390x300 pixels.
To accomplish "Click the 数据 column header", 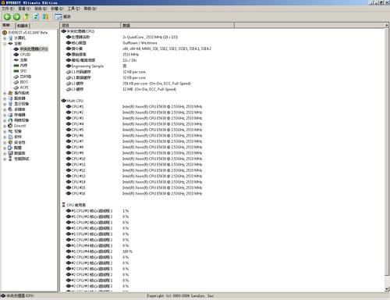I will (177, 25).
